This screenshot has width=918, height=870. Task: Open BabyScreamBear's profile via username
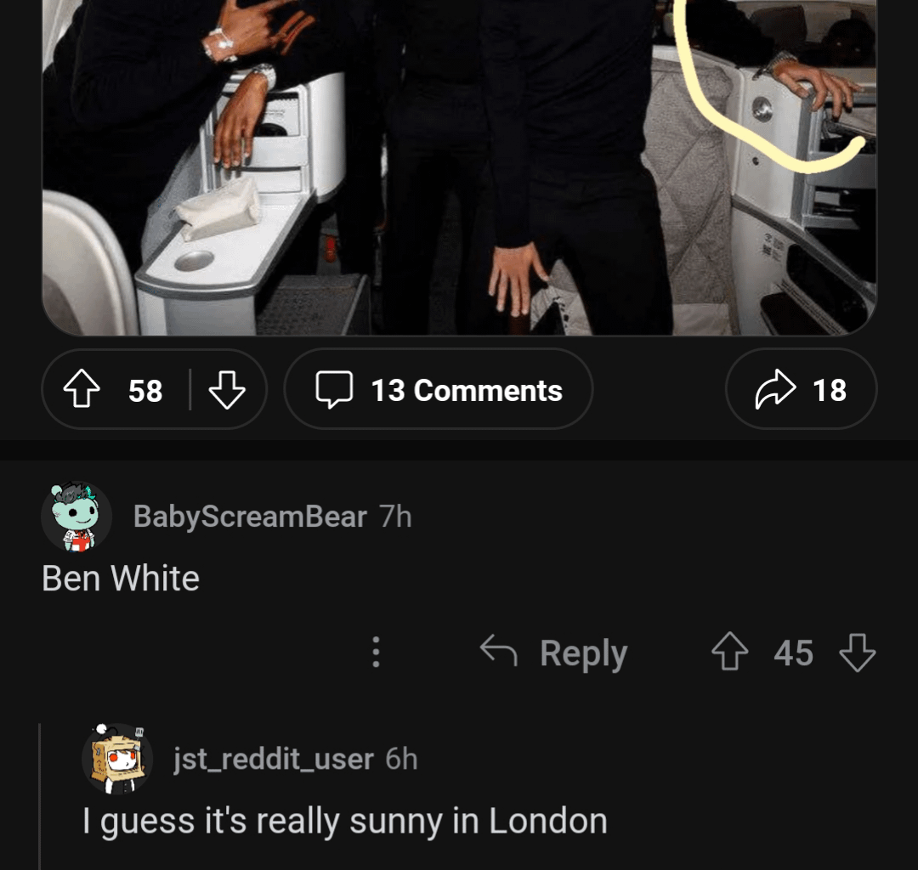click(x=250, y=516)
